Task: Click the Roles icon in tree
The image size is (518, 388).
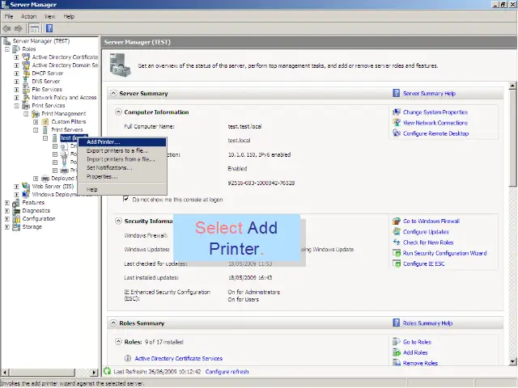Action: (16, 48)
